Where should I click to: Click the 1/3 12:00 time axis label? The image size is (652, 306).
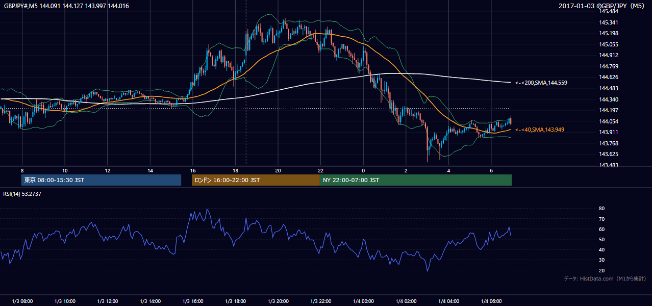(108, 301)
